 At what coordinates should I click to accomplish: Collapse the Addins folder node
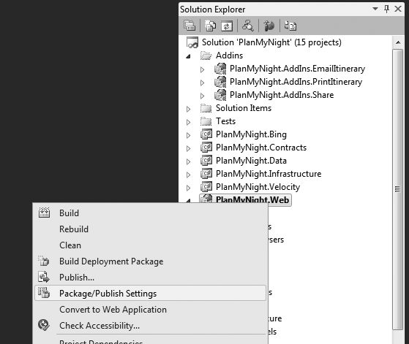click(x=188, y=56)
